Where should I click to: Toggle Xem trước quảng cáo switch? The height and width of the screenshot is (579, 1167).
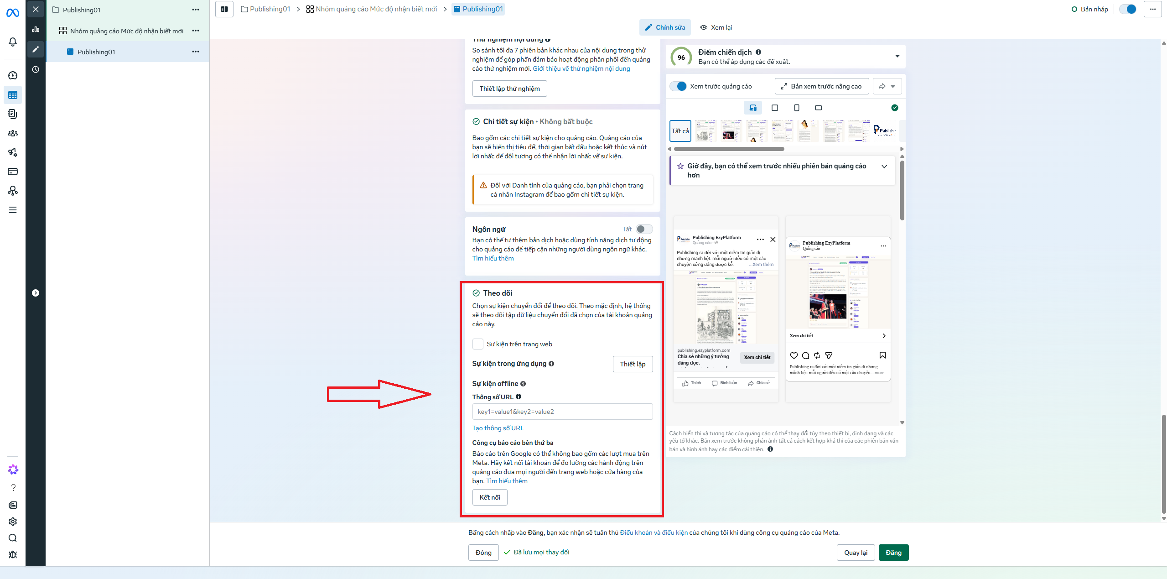pos(679,86)
